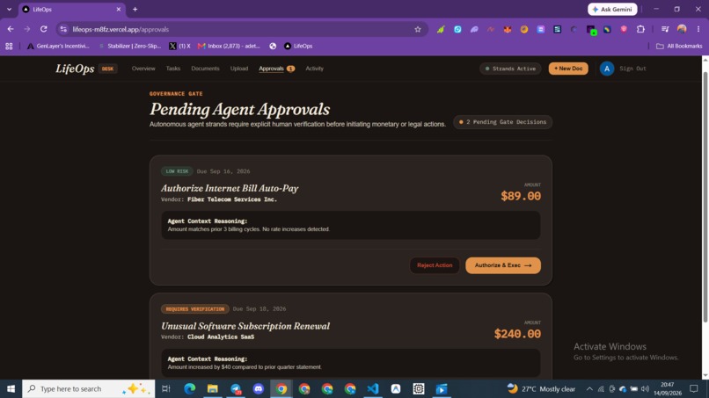
Task: Click 'Unusual Software Subscription Renewal' title
Action: pos(245,326)
